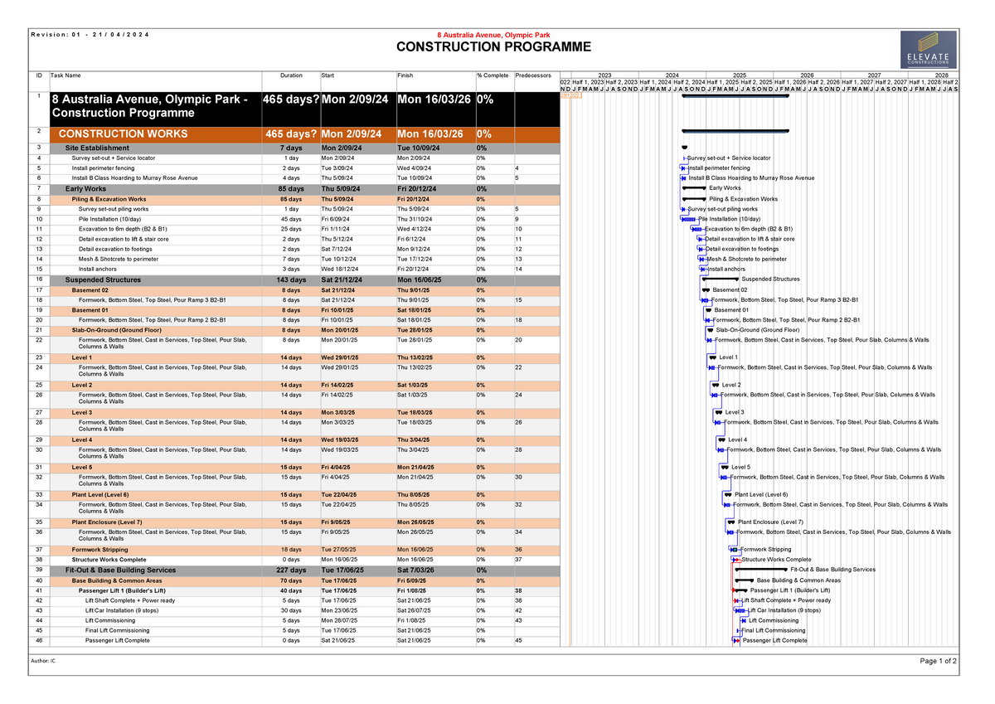995x704 pixels.
Task: Click the Install anchors task bar
Action: tap(703, 269)
